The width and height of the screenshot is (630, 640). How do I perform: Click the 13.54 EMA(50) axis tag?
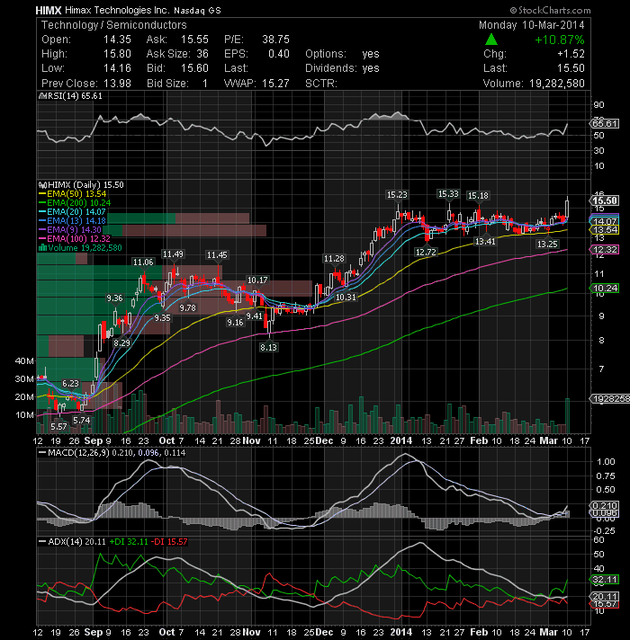pyautogui.click(x=605, y=230)
